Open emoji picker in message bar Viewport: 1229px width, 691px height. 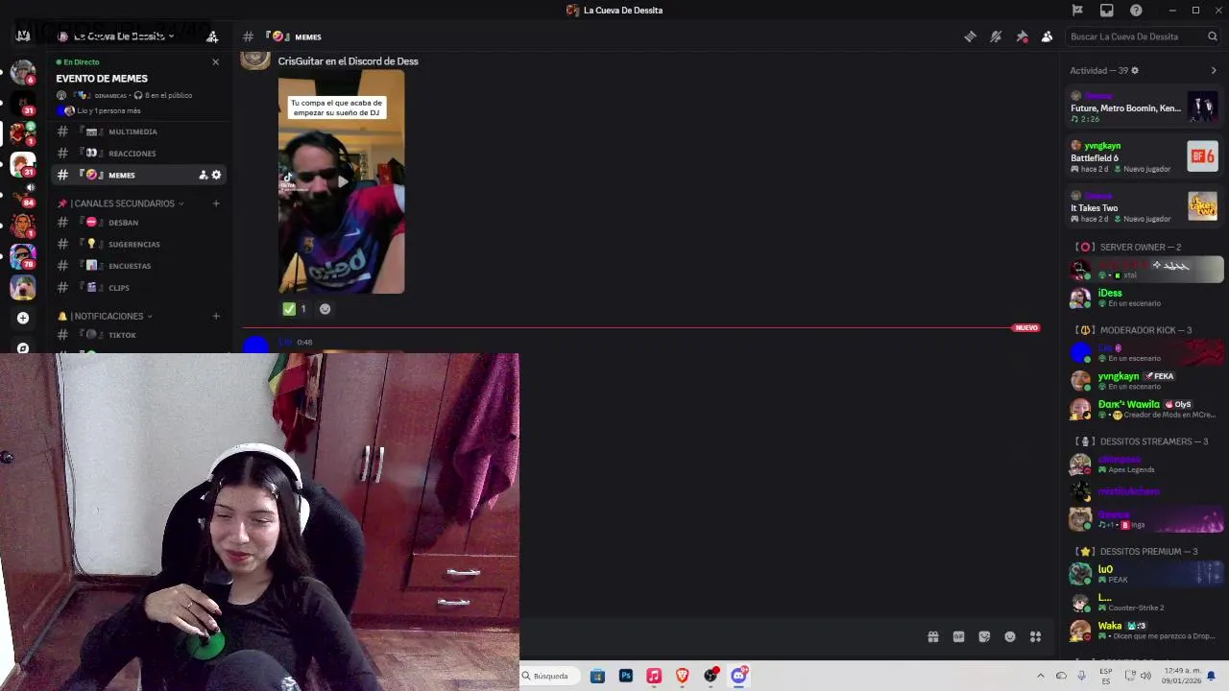(x=1010, y=636)
